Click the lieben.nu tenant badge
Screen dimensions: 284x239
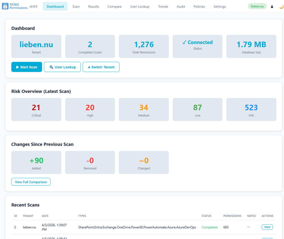(x=257, y=6)
